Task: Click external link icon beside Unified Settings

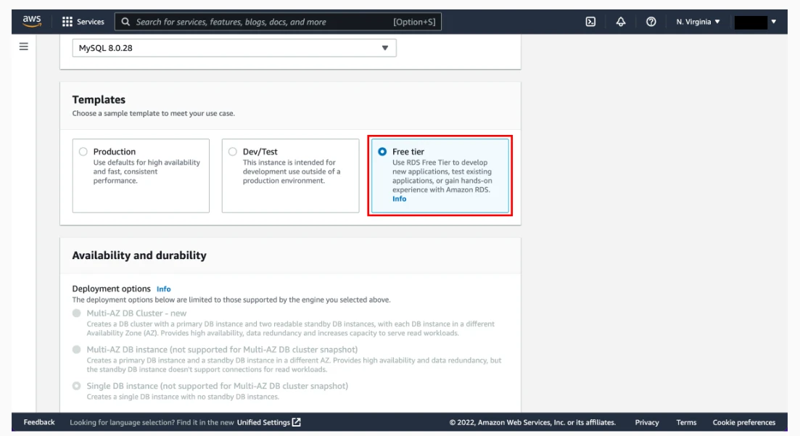Action: point(297,422)
